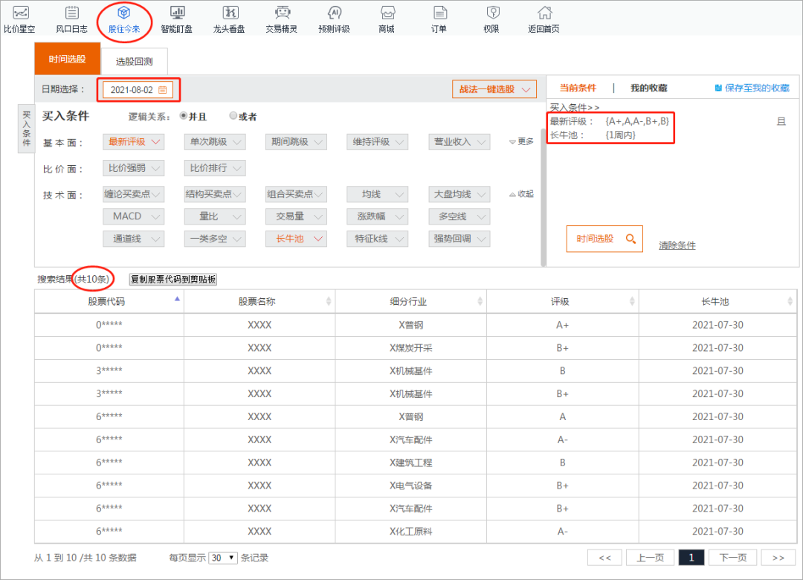This screenshot has width=803, height=580.
Task: Click 清除条件 to clear conditions
Action: 677,244
